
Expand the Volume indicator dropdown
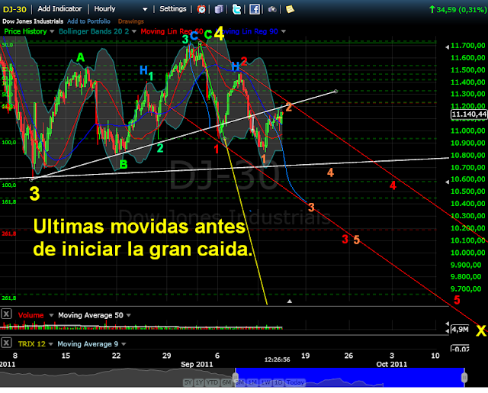(x=51, y=315)
